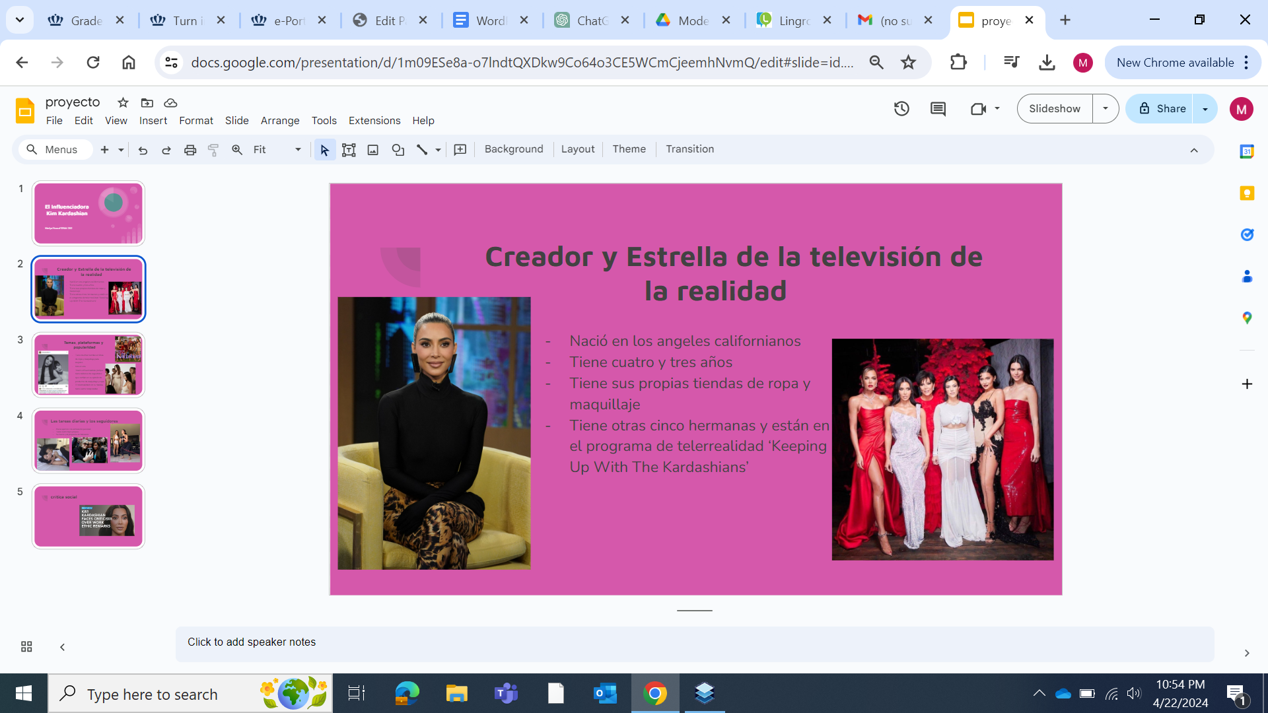1268x713 pixels.
Task: Select the line tool
Action: click(422, 150)
